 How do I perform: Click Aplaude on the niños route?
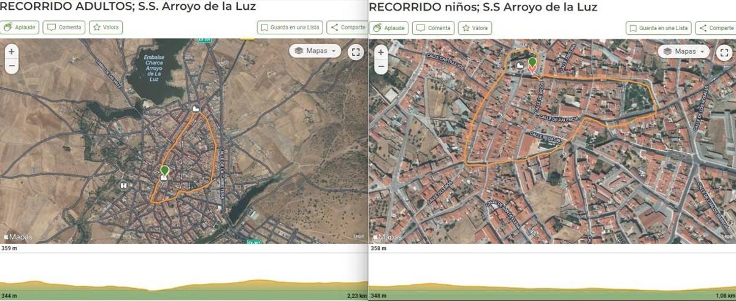point(389,28)
